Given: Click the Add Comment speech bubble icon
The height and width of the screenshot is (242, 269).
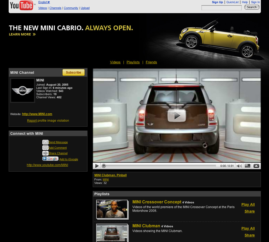Looking at the screenshot, I should [45, 148].
